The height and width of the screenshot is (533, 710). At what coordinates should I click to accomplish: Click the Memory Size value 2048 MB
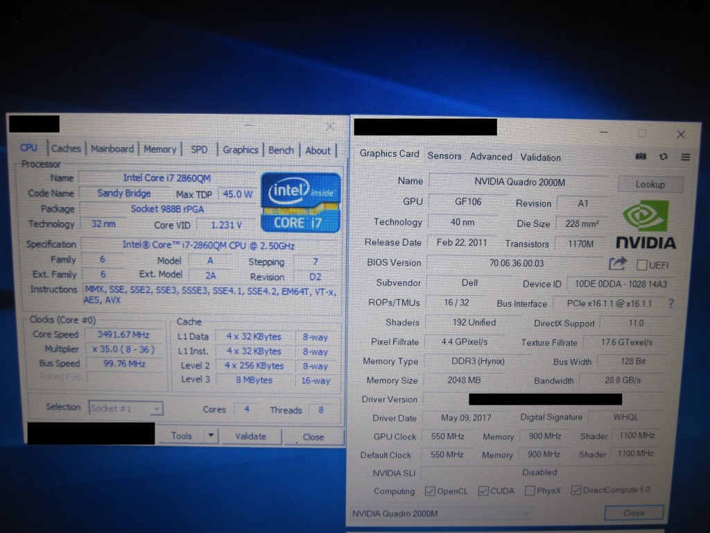click(x=464, y=380)
